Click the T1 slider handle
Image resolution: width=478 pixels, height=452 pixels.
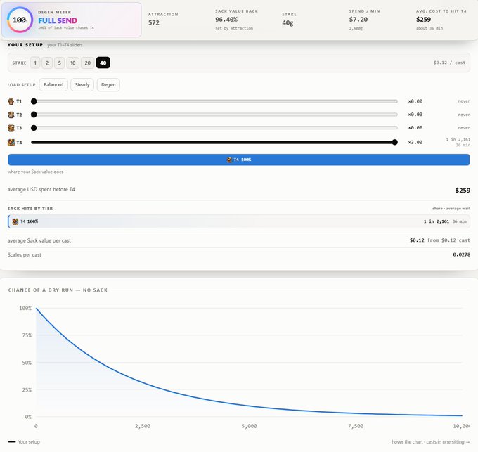(x=34, y=101)
